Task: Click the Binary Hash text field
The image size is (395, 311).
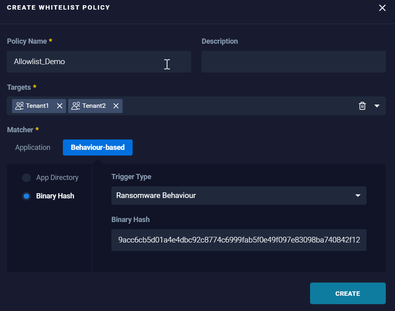Action: pos(239,240)
